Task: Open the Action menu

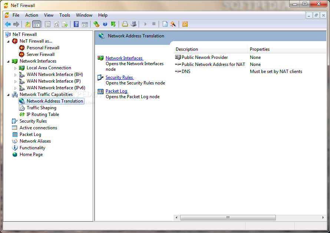Action: pyautogui.click(x=32, y=15)
